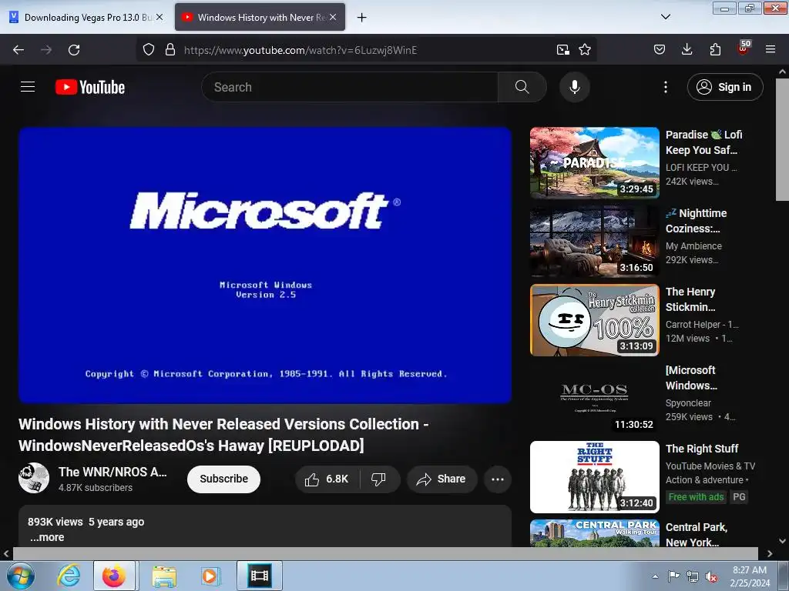
Task: Open picture-in-picture from the address bar
Action: point(563,49)
